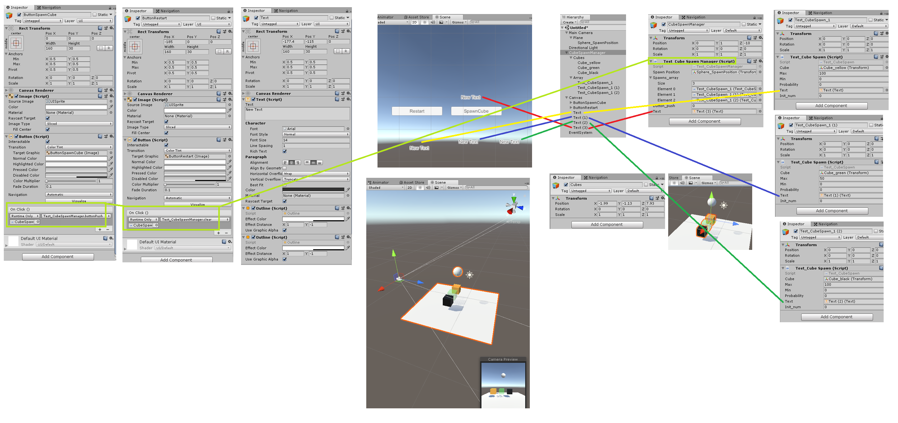Toggle Static checkbox for ButtonSpawnCube object
Viewport: 898px width, 423px height.
point(95,15)
